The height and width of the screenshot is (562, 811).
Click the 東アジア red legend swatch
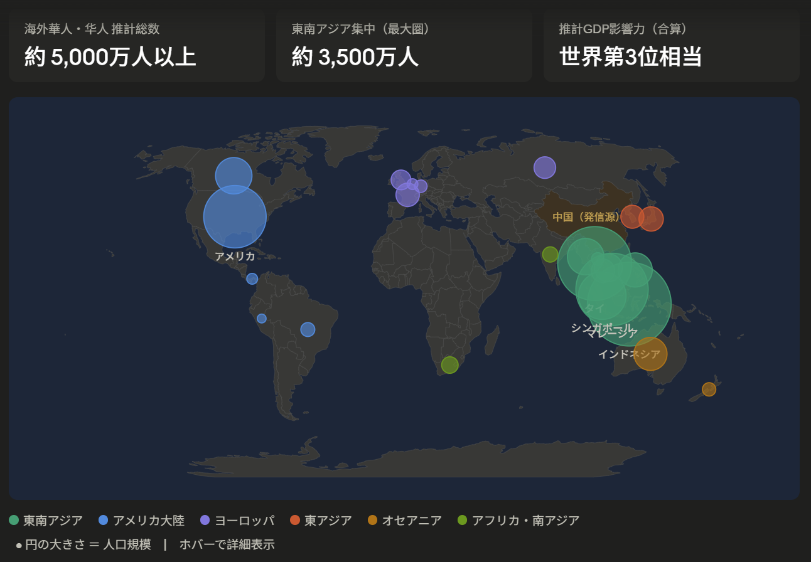(295, 520)
